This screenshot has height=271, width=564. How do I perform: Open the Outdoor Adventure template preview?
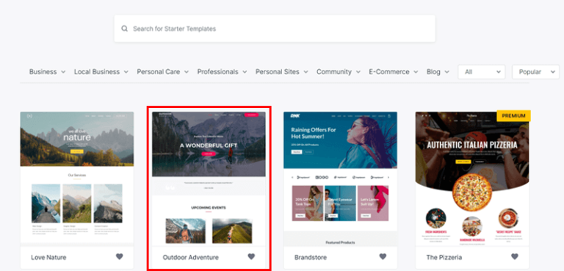pyautogui.click(x=209, y=179)
